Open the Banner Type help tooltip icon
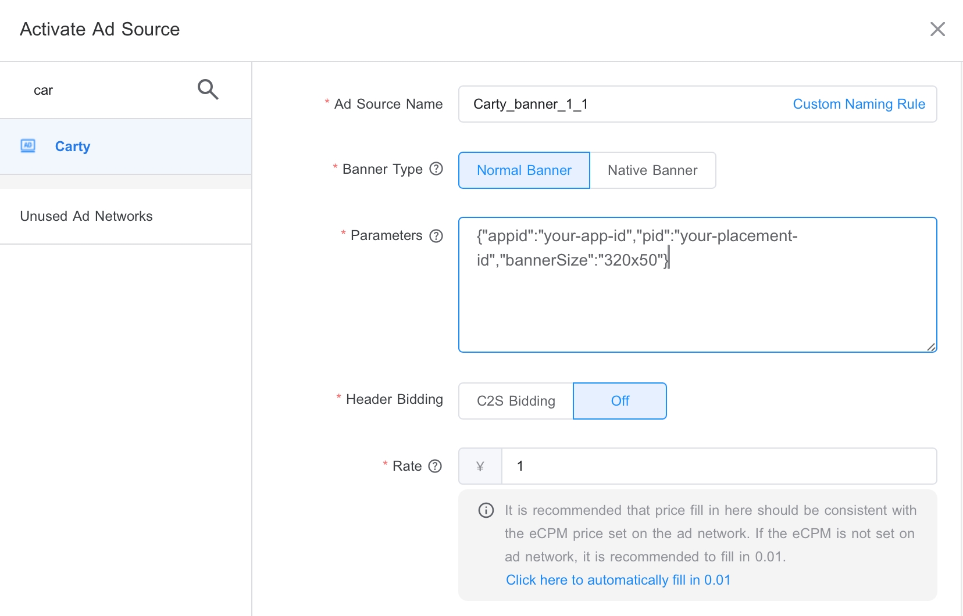The height and width of the screenshot is (616, 963). (x=436, y=169)
